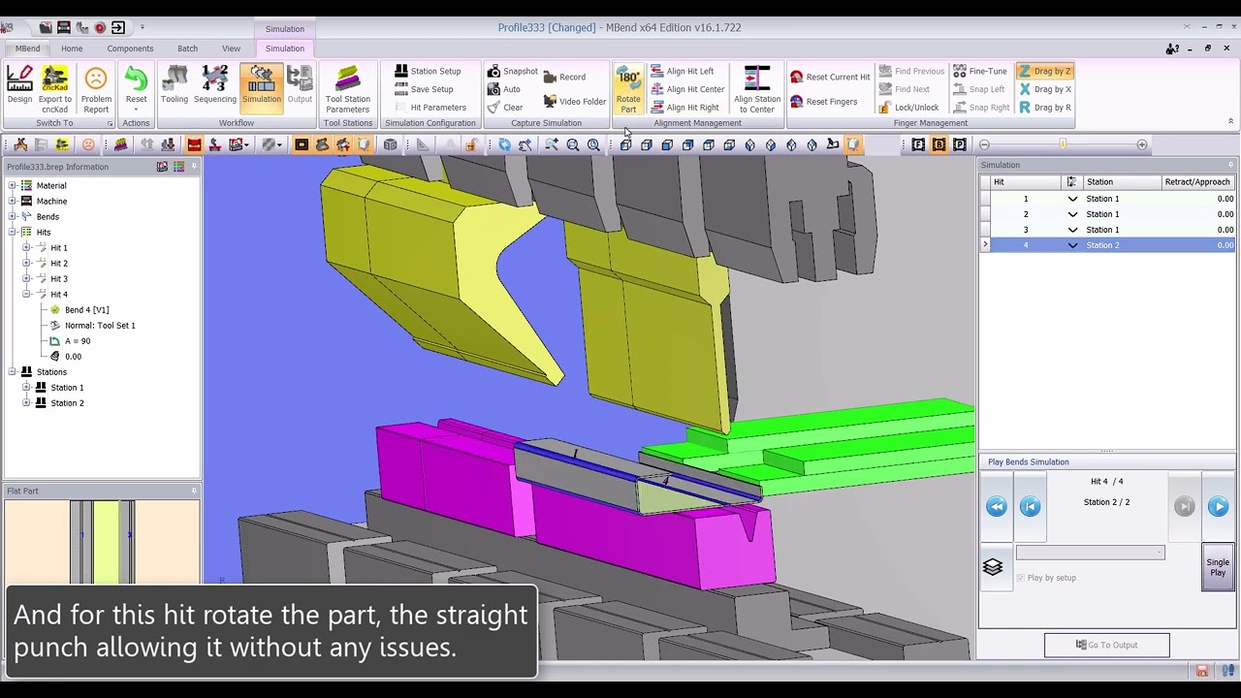Toggle Fine-Tune finger option

coord(980,71)
